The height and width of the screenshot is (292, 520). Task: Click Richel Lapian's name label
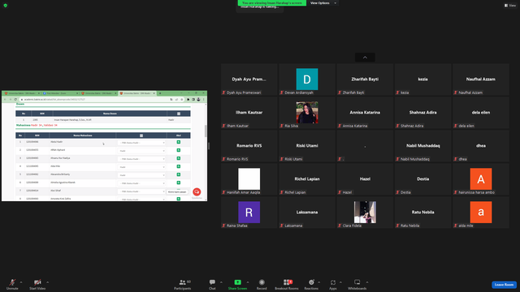pos(295,192)
